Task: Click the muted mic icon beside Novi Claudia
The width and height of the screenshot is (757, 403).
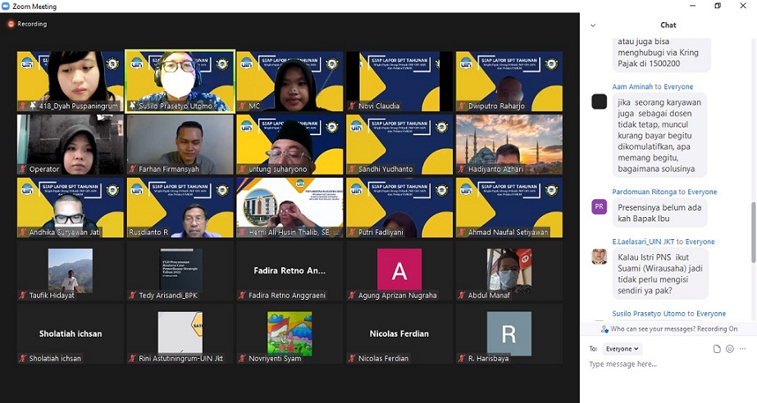Action: point(351,106)
